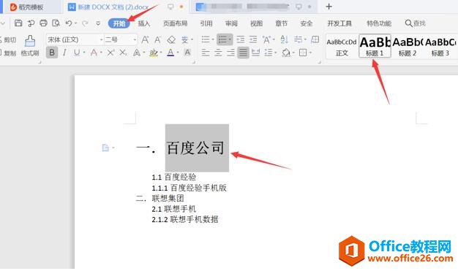Toggle Bold formatting
The width and height of the screenshot is (458, 271).
click(x=52, y=53)
